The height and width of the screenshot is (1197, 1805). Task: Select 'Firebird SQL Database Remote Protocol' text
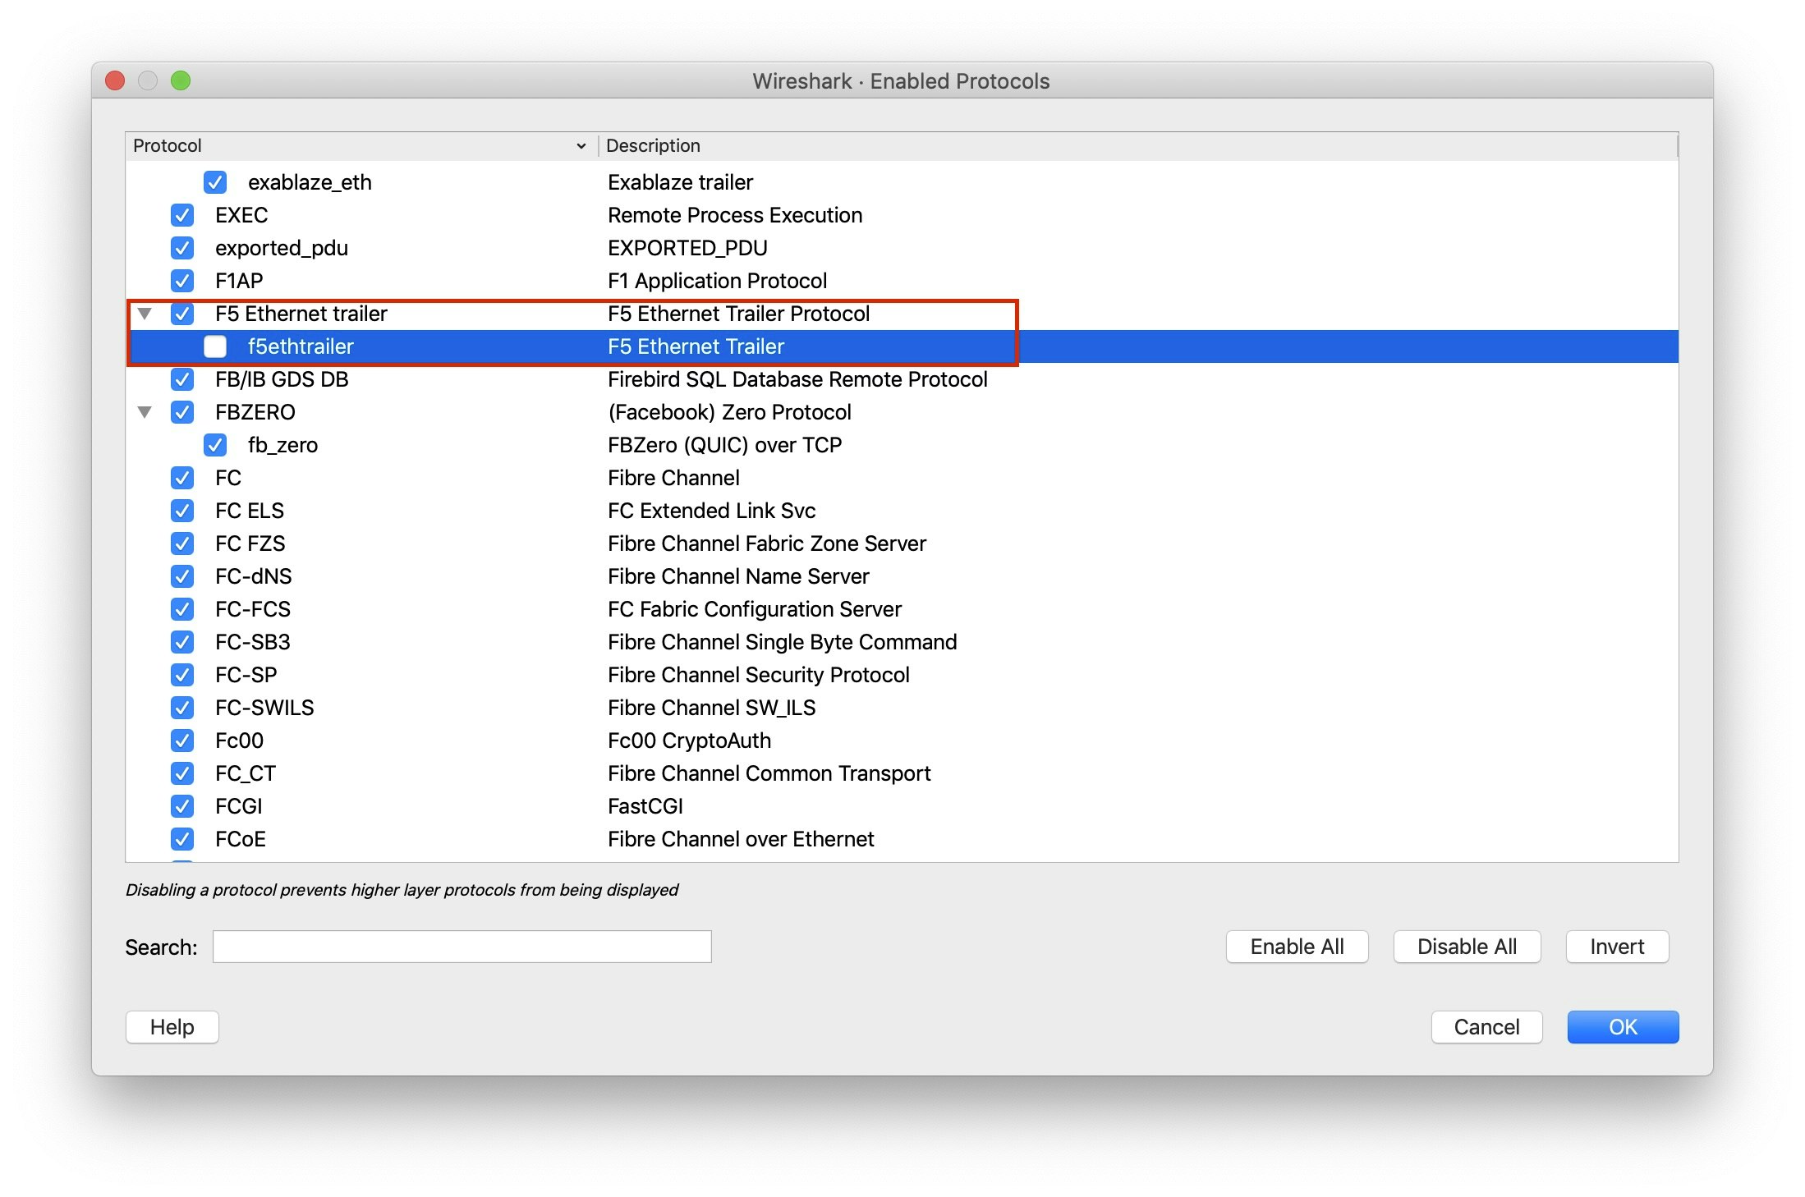click(x=797, y=379)
